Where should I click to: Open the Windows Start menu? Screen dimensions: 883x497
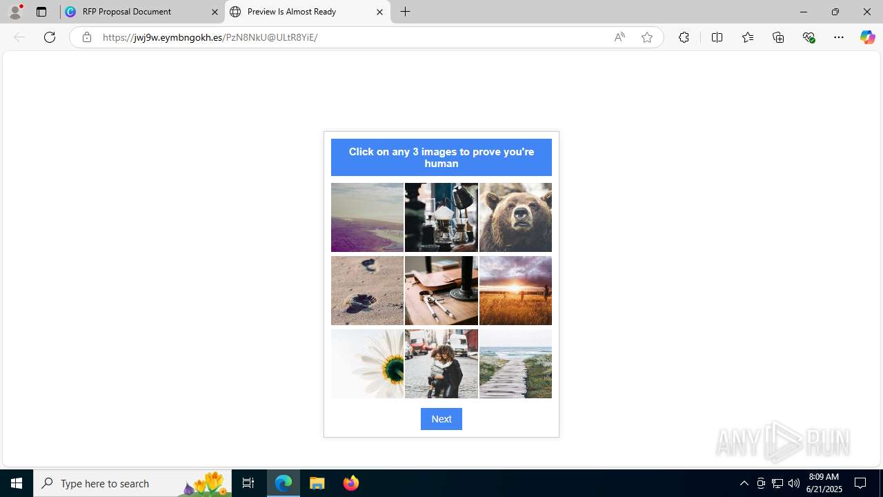coord(17,483)
